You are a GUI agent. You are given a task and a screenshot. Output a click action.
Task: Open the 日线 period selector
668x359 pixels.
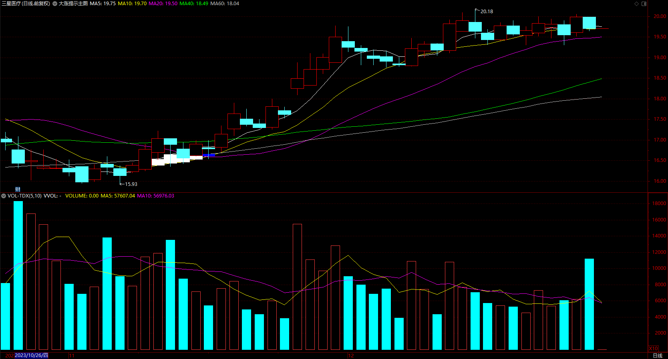pos(658,355)
